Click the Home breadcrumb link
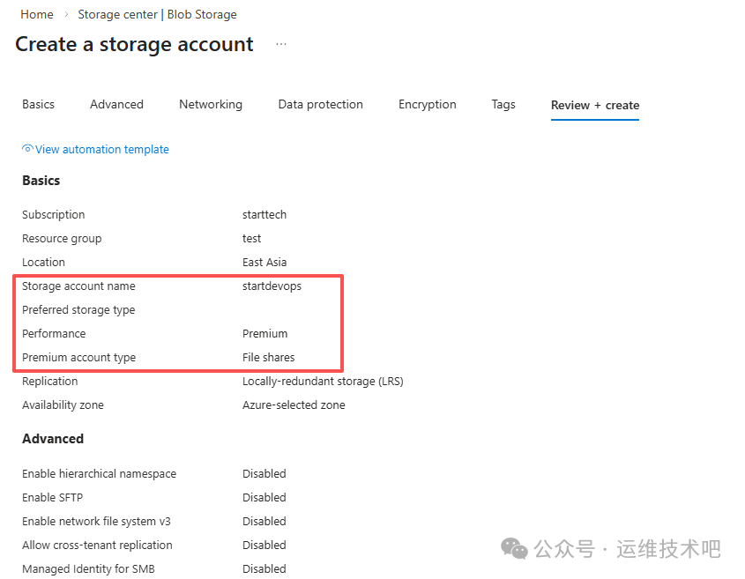The width and height of the screenshot is (745, 579). tap(37, 14)
